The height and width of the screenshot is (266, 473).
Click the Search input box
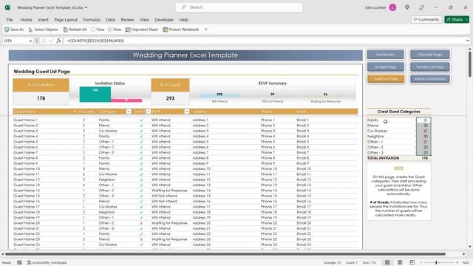239,7
